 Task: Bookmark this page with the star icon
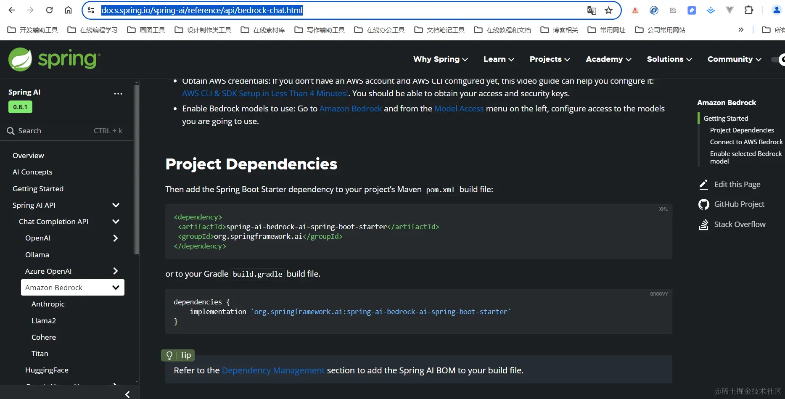[x=608, y=10]
